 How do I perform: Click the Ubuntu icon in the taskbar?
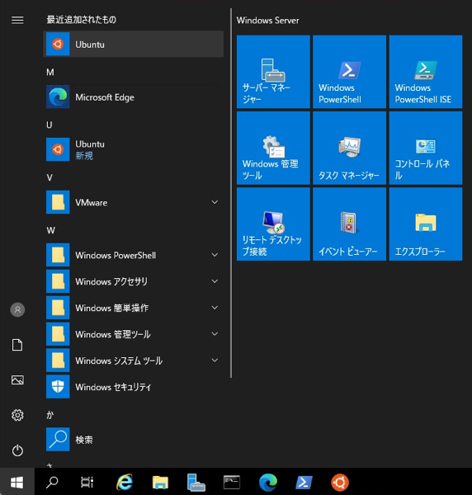click(x=340, y=482)
